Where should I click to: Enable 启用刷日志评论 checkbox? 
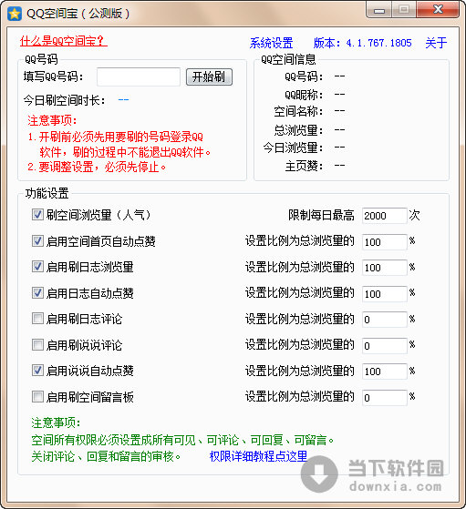[37, 319]
